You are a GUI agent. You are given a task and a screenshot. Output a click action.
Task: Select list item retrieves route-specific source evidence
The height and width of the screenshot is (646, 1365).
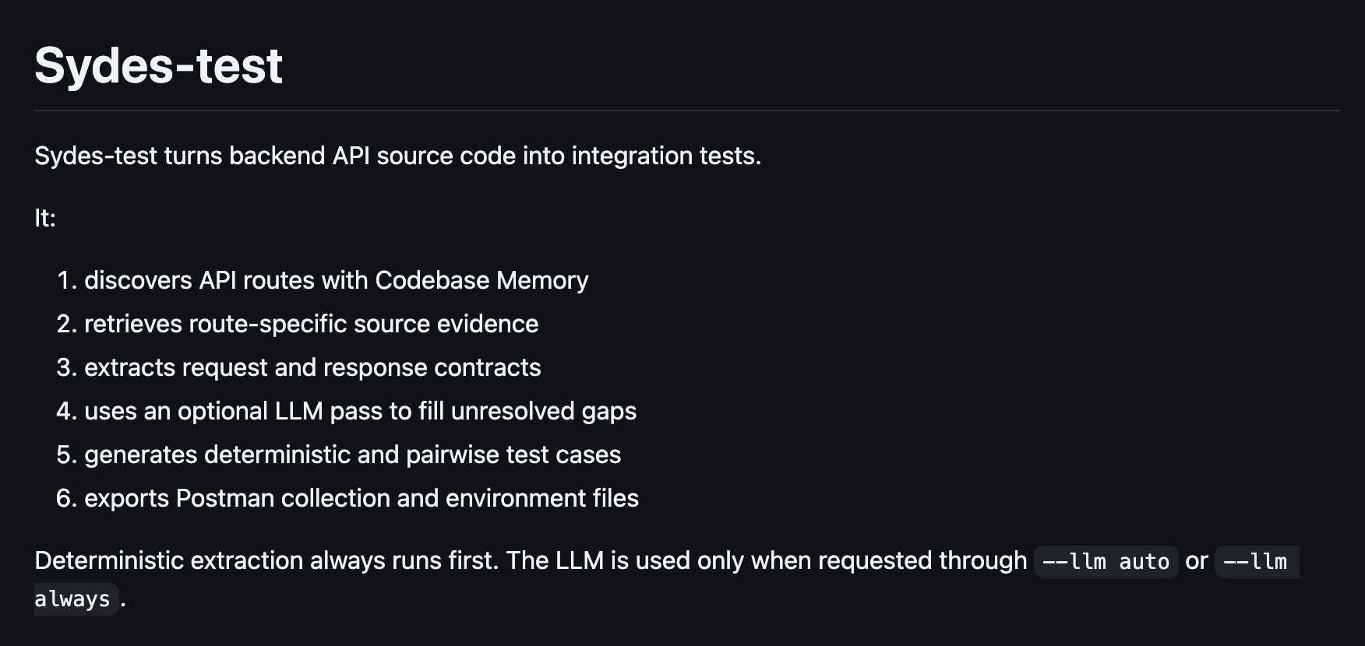tap(311, 324)
